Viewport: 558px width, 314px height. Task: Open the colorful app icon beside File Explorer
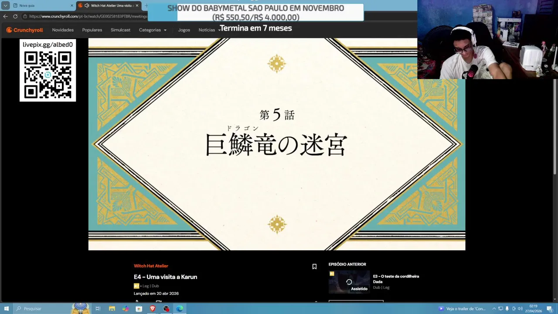[x=126, y=308]
